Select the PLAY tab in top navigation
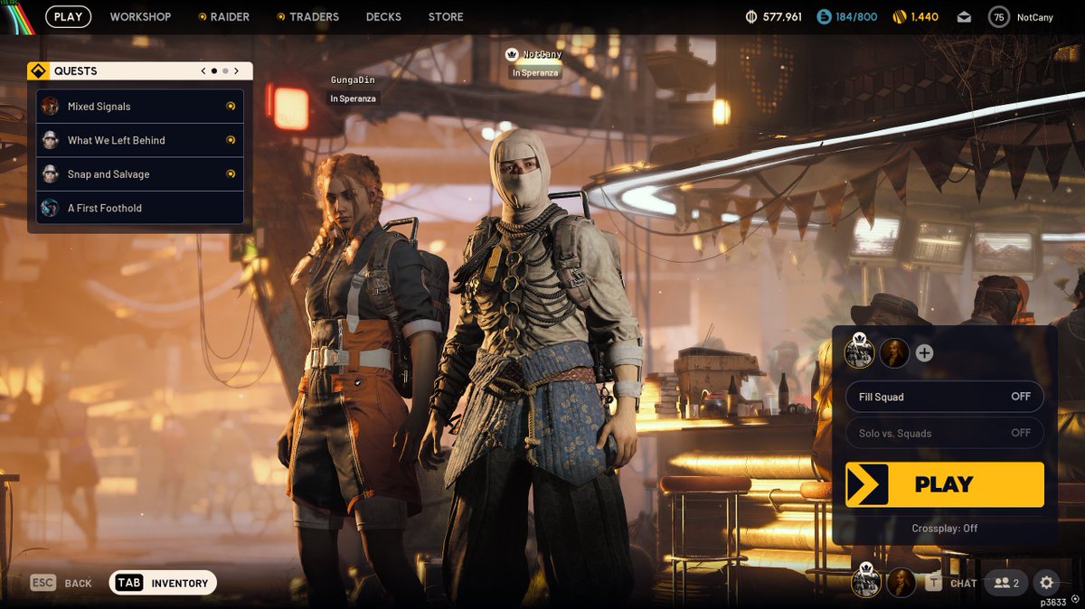 pyautogui.click(x=68, y=16)
